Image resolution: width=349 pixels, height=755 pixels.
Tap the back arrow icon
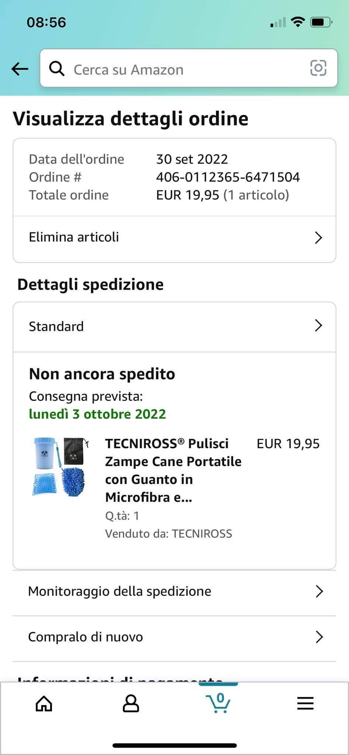click(x=20, y=69)
